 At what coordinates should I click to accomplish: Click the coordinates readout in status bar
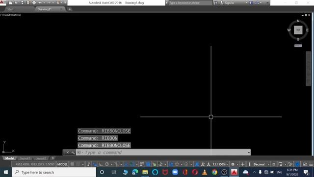click(35, 164)
